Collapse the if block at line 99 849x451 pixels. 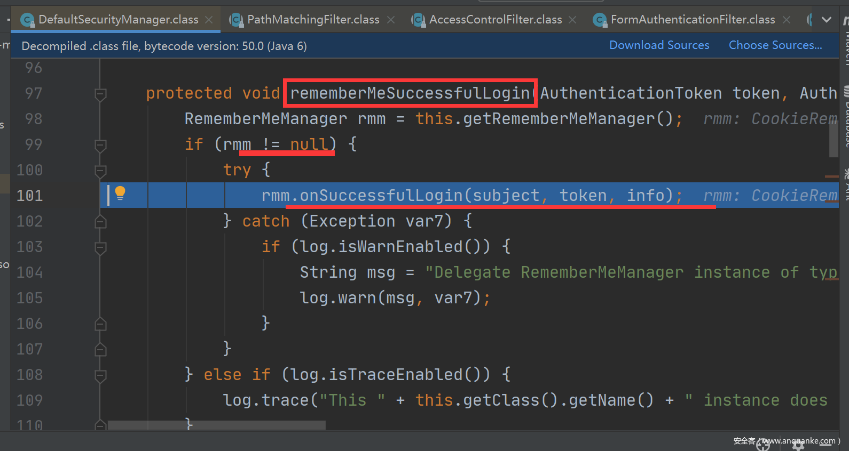click(100, 145)
